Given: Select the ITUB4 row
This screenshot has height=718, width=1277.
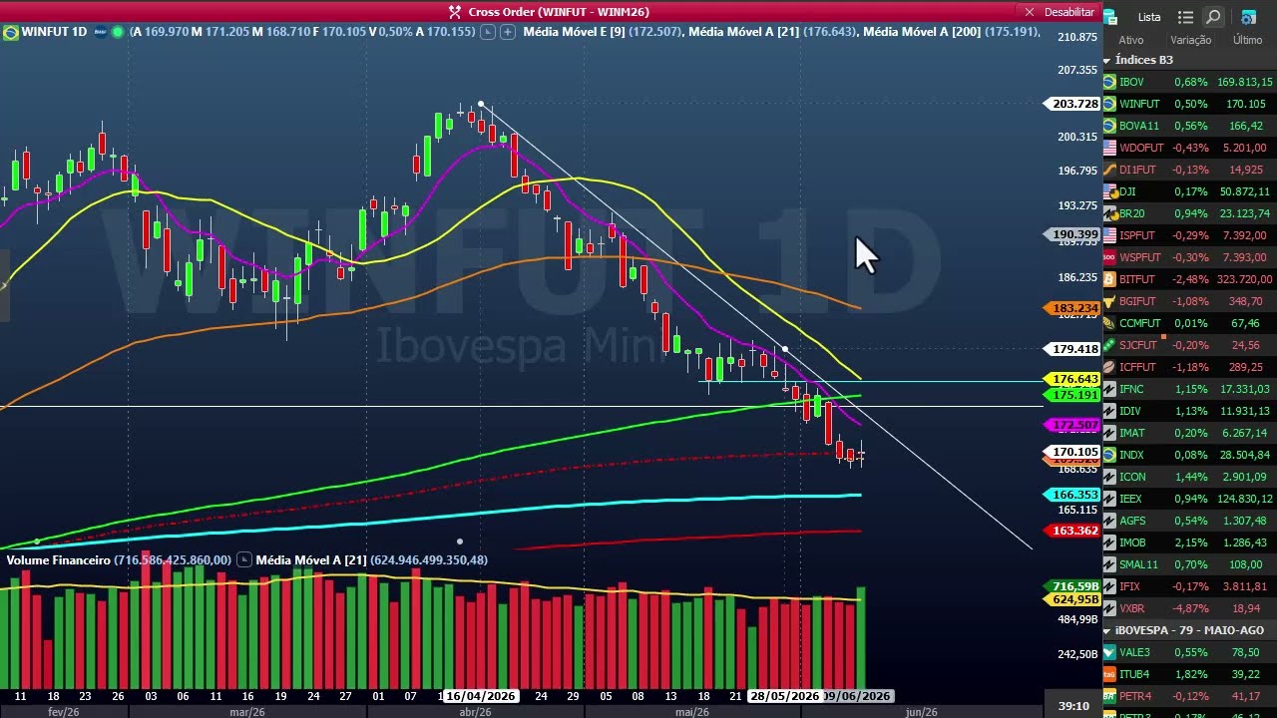Looking at the screenshot, I should (x=1189, y=674).
